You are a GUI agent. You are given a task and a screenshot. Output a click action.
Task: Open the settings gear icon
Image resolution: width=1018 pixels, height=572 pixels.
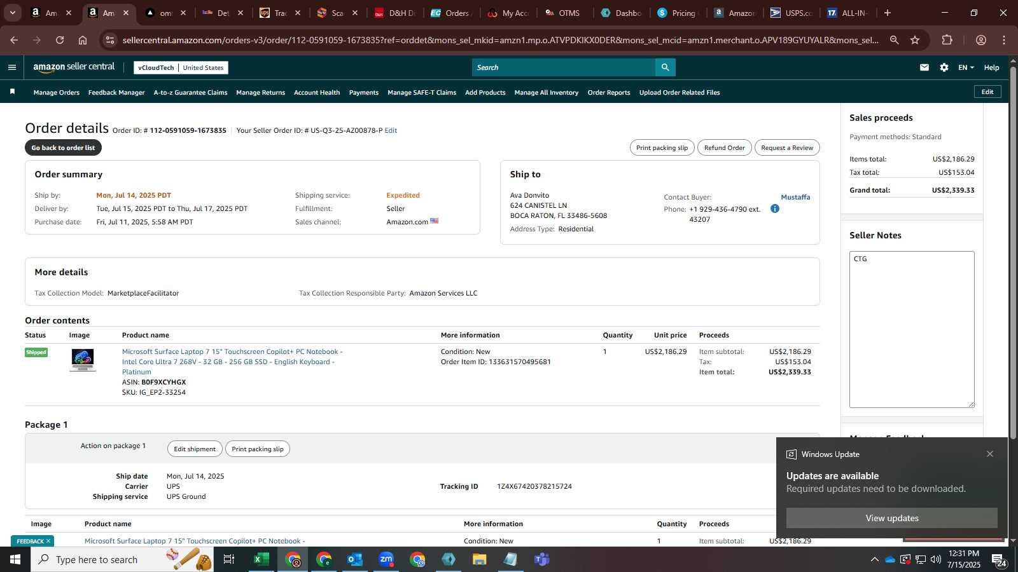click(x=944, y=67)
